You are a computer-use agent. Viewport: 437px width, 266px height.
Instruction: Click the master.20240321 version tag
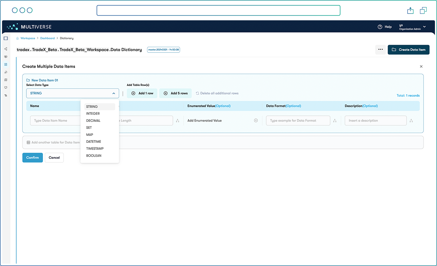(163, 50)
